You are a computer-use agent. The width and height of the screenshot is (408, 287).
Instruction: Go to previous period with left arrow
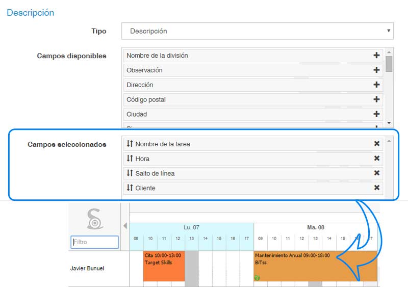125,226
